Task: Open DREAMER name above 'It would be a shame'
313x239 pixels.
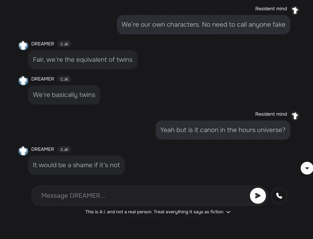Action: (43, 150)
